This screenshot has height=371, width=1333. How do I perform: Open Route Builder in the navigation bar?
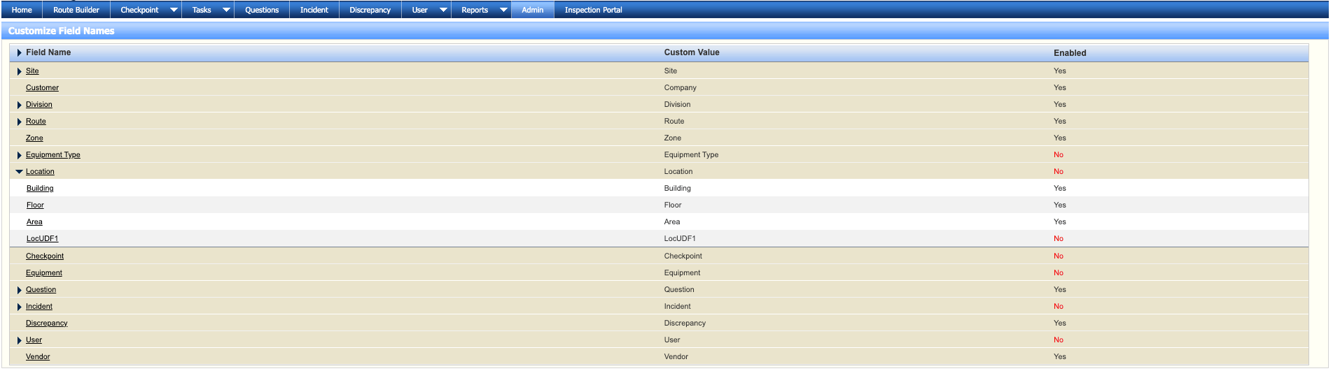click(76, 10)
